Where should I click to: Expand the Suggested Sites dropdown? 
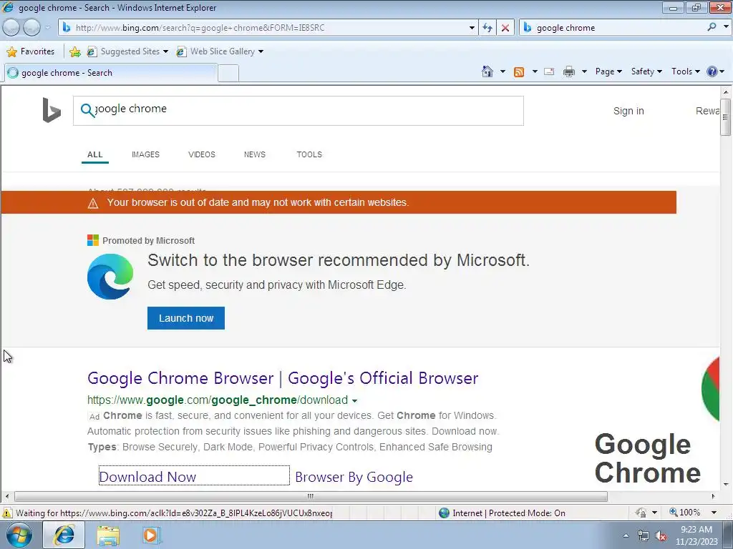point(165,51)
